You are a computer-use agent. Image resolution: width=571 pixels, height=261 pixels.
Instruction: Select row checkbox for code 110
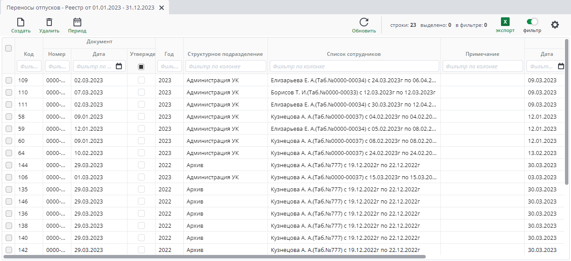9,92
